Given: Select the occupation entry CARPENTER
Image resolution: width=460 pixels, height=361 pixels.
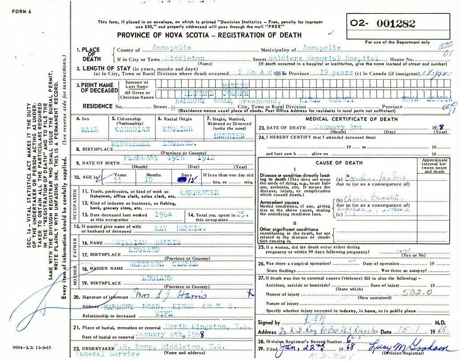Looking at the screenshot, I should [199, 193].
